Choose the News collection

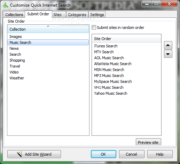(48, 48)
